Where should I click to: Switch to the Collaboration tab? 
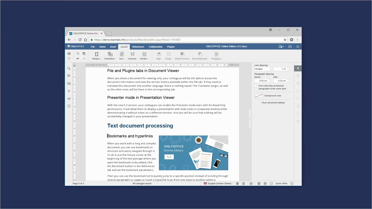coord(155,47)
